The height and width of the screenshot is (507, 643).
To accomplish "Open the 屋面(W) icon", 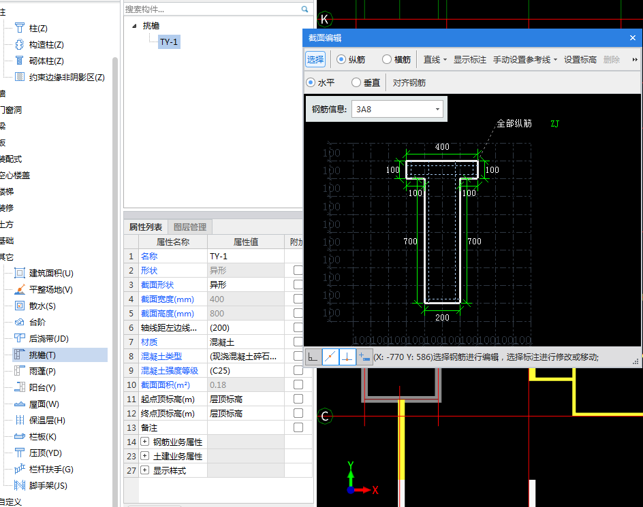I will [19, 404].
